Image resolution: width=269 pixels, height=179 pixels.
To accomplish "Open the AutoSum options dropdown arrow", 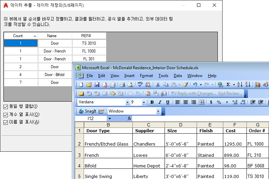I will [x=234, y=85].
